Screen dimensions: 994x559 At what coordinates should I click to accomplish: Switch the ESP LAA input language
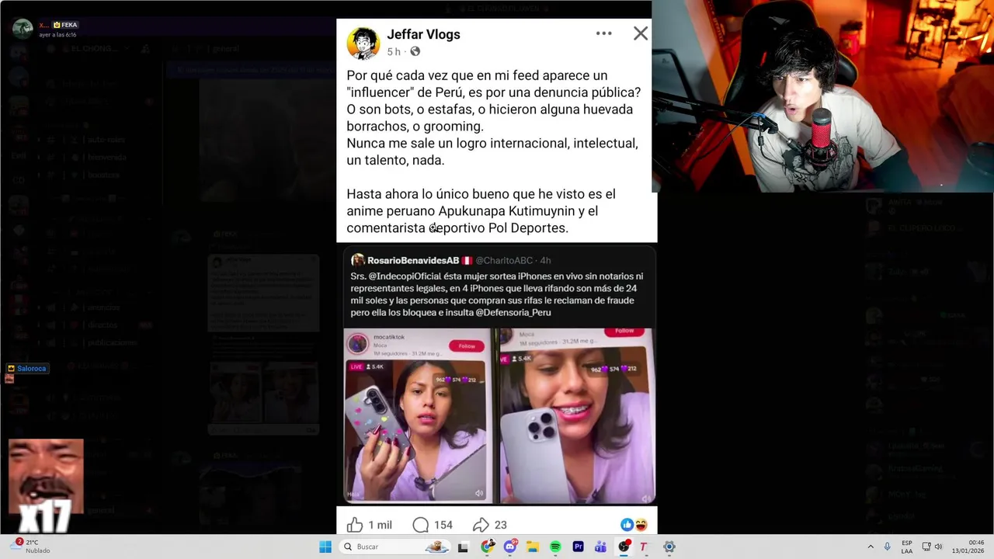pyautogui.click(x=907, y=547)
